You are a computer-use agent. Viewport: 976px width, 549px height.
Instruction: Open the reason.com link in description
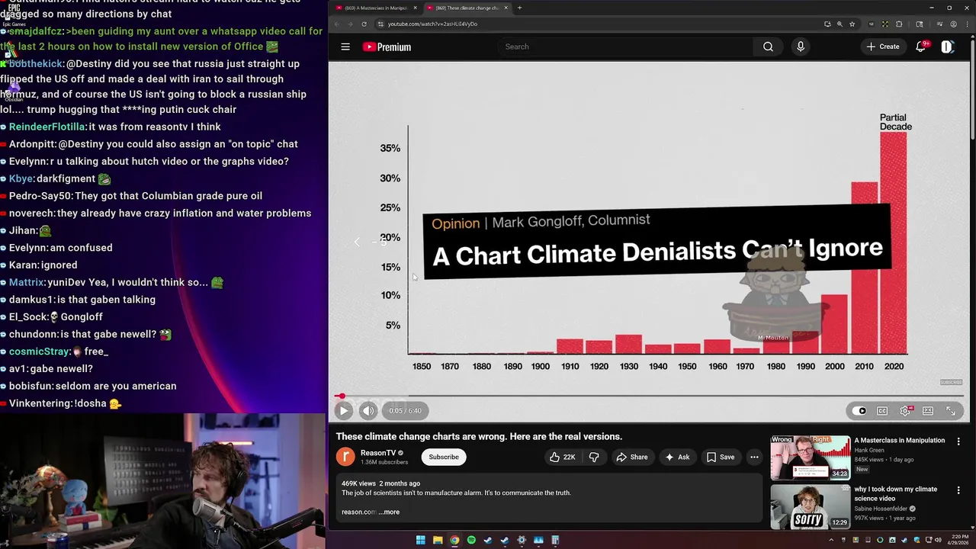point(358,512)
